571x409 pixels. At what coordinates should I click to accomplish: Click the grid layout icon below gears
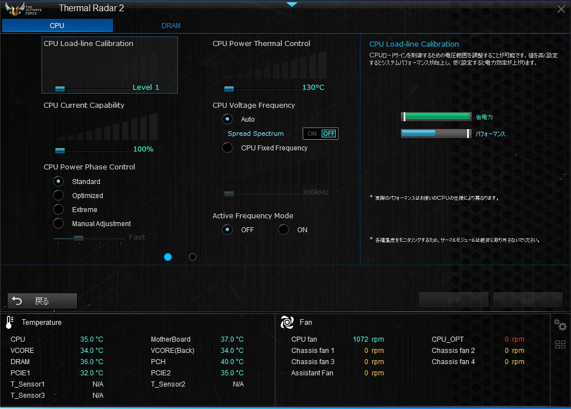(x=560, y=344)
